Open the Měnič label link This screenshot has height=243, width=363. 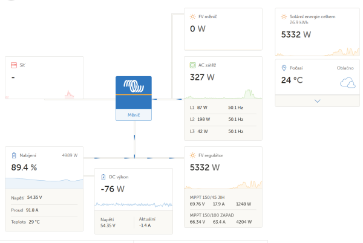(x=134, y=115)
